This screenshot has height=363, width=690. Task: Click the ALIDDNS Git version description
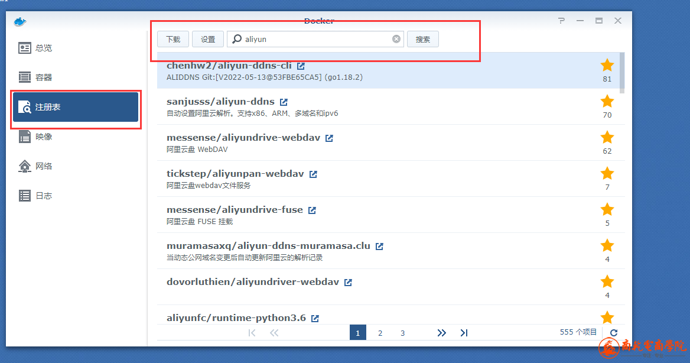(x=265, y=77)
